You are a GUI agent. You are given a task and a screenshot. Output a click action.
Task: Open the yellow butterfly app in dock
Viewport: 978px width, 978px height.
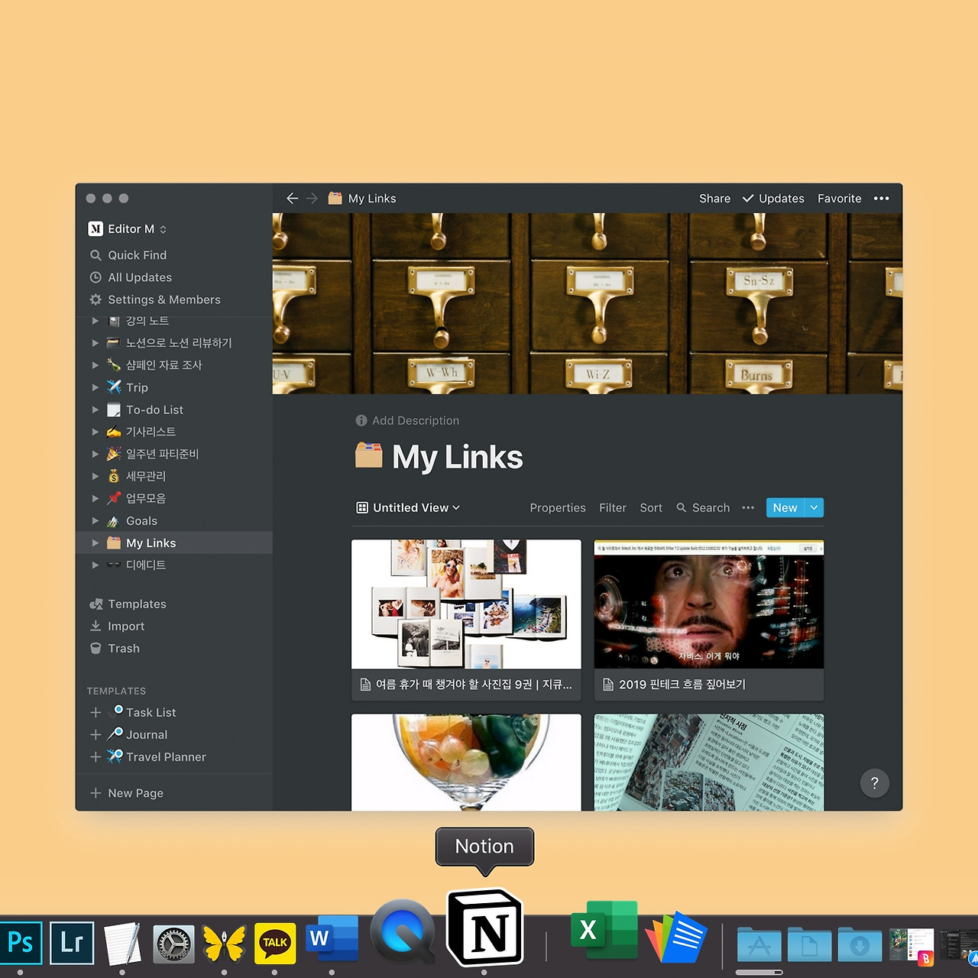point(224,943)
